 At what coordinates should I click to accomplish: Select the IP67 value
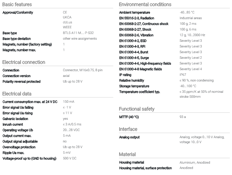tap(183, 75)
